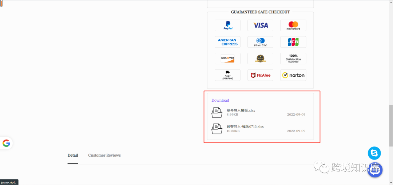Click the Fast Shipping truck badge
393x185 pixels.
(227, 75)
